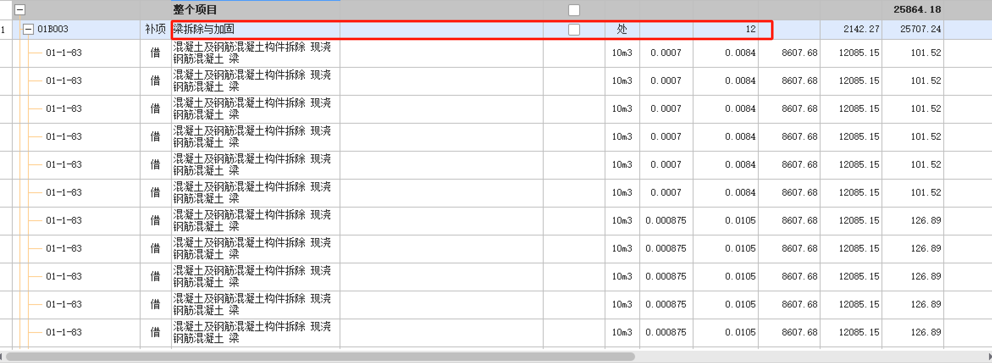The width and height of the screenshot is (992, 363).
Task: Select the quantity cell showing 12
Action: [725, 29]
